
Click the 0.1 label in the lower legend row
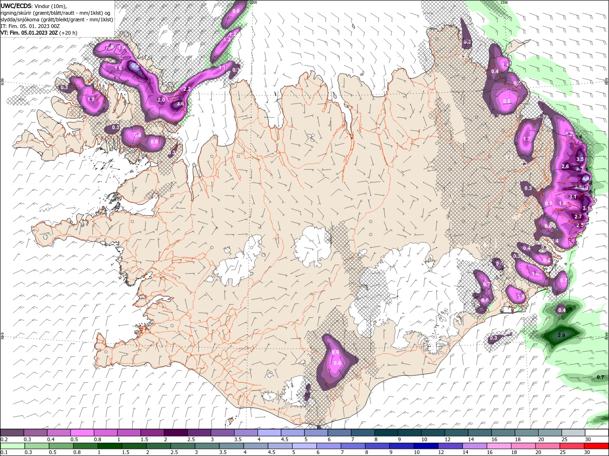coord(3,452)
